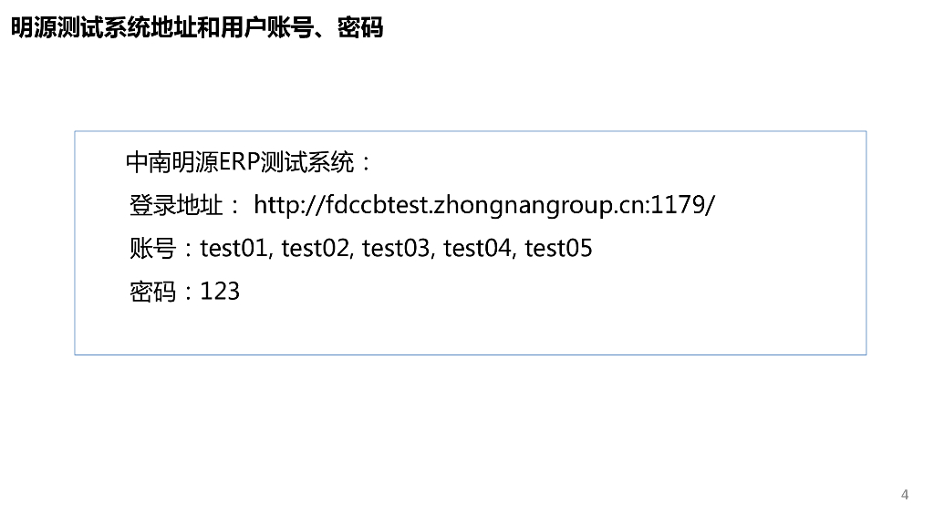This screenshot has height=524, width=934.
Task: Select the test02 account name
Action: click(316, 248)
